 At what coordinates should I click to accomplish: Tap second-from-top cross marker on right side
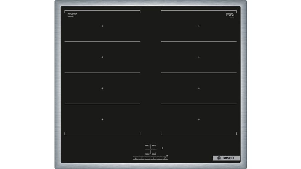click(x=199, y=57)
